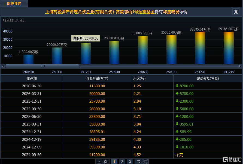Select the 2024-12-09 report date cell
The image size is (243, 164).
(x=32, y=147)
